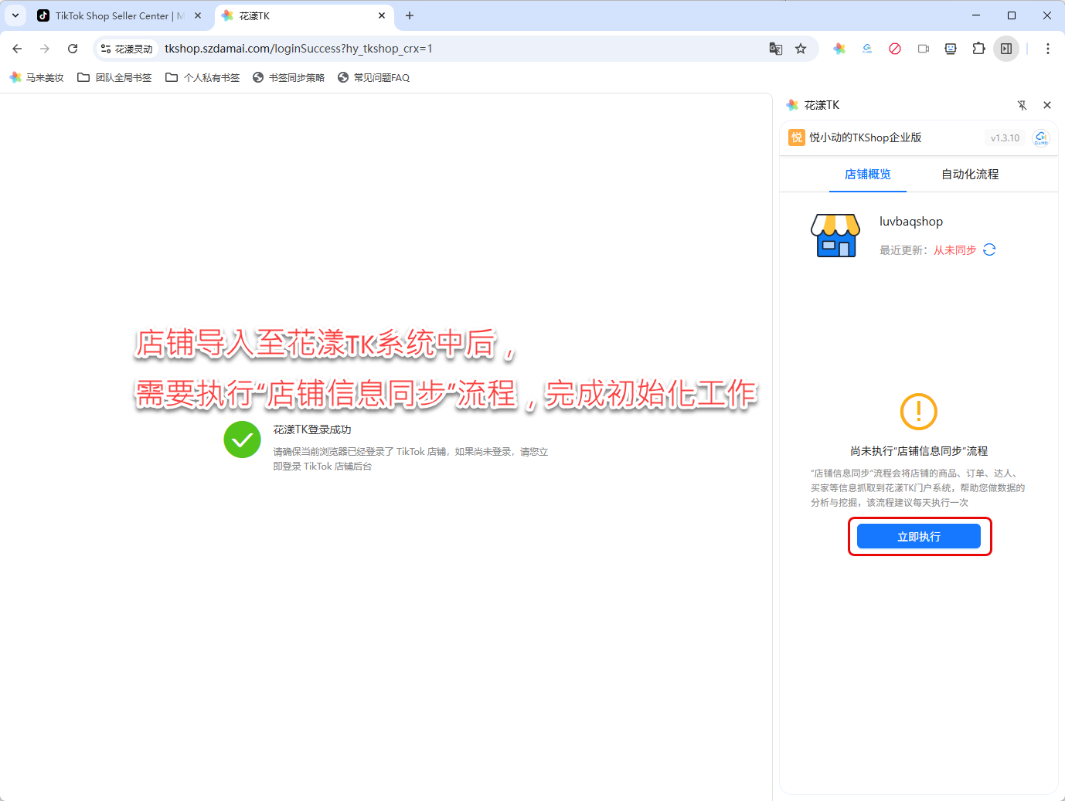Open the 常见问题FAQ bookmark
This screenshot has height=801, width=1065.
click(x=374, y=77)
